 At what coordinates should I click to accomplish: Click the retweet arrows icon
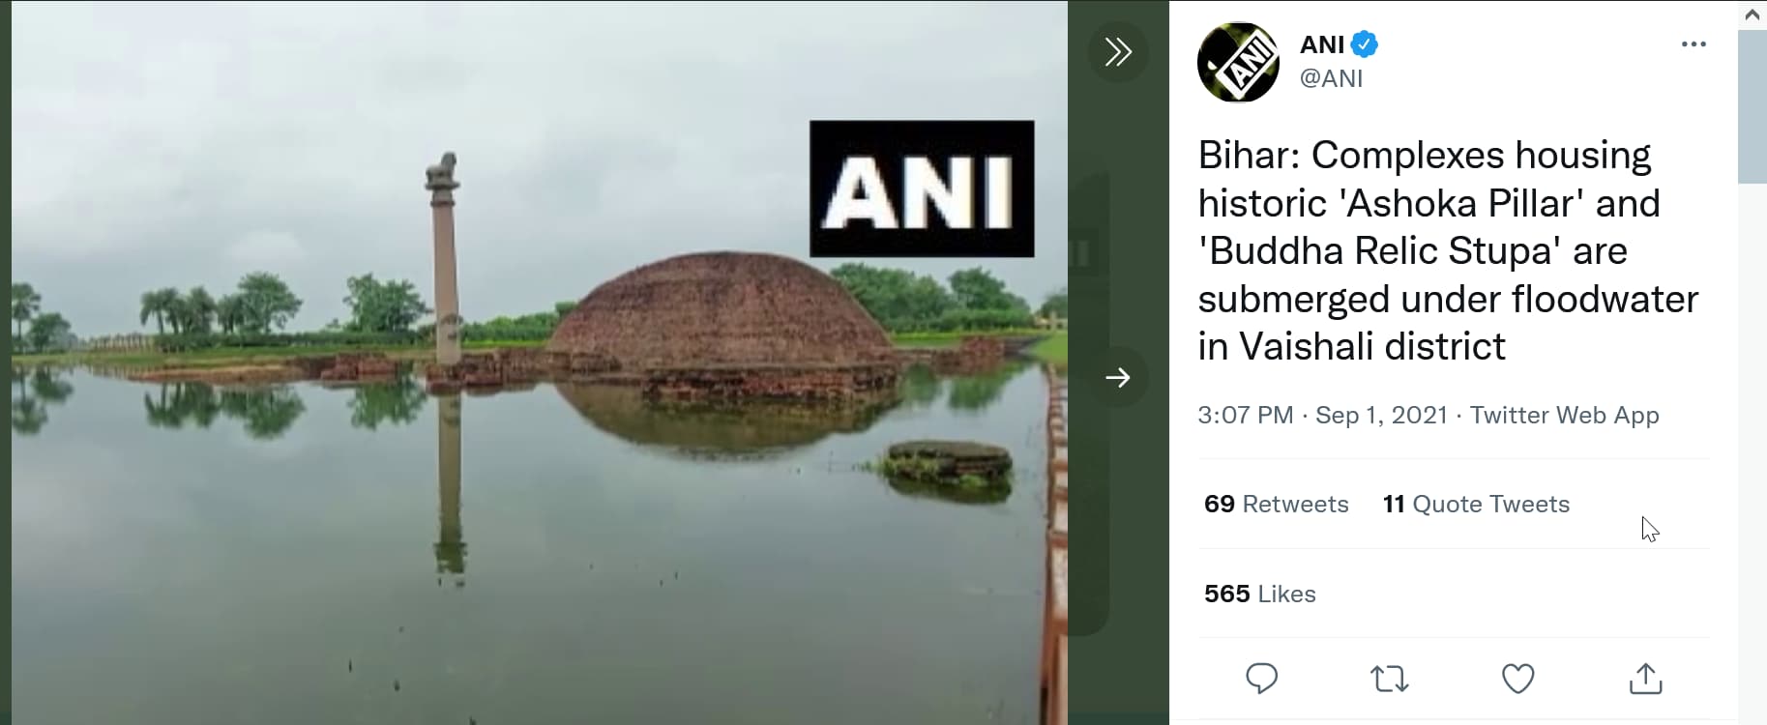[x=1390, y=679]
